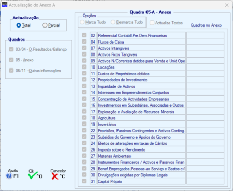This screenshot has width=233, height=191.
Task: Click Quadros no Anexo field for row 02
Action: [x=206, y=35]
